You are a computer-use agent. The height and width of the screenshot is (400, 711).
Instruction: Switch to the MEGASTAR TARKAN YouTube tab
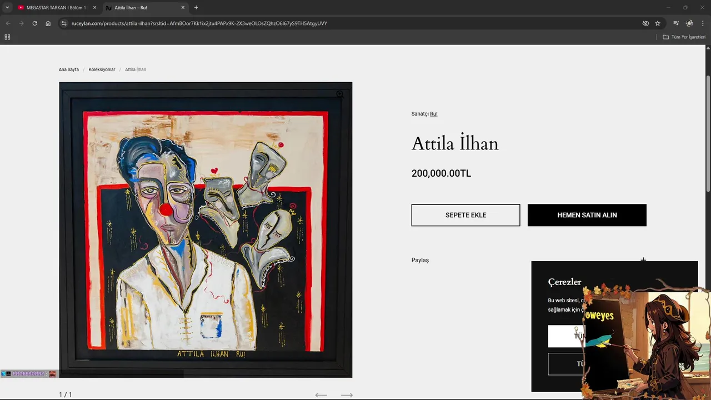57,8
